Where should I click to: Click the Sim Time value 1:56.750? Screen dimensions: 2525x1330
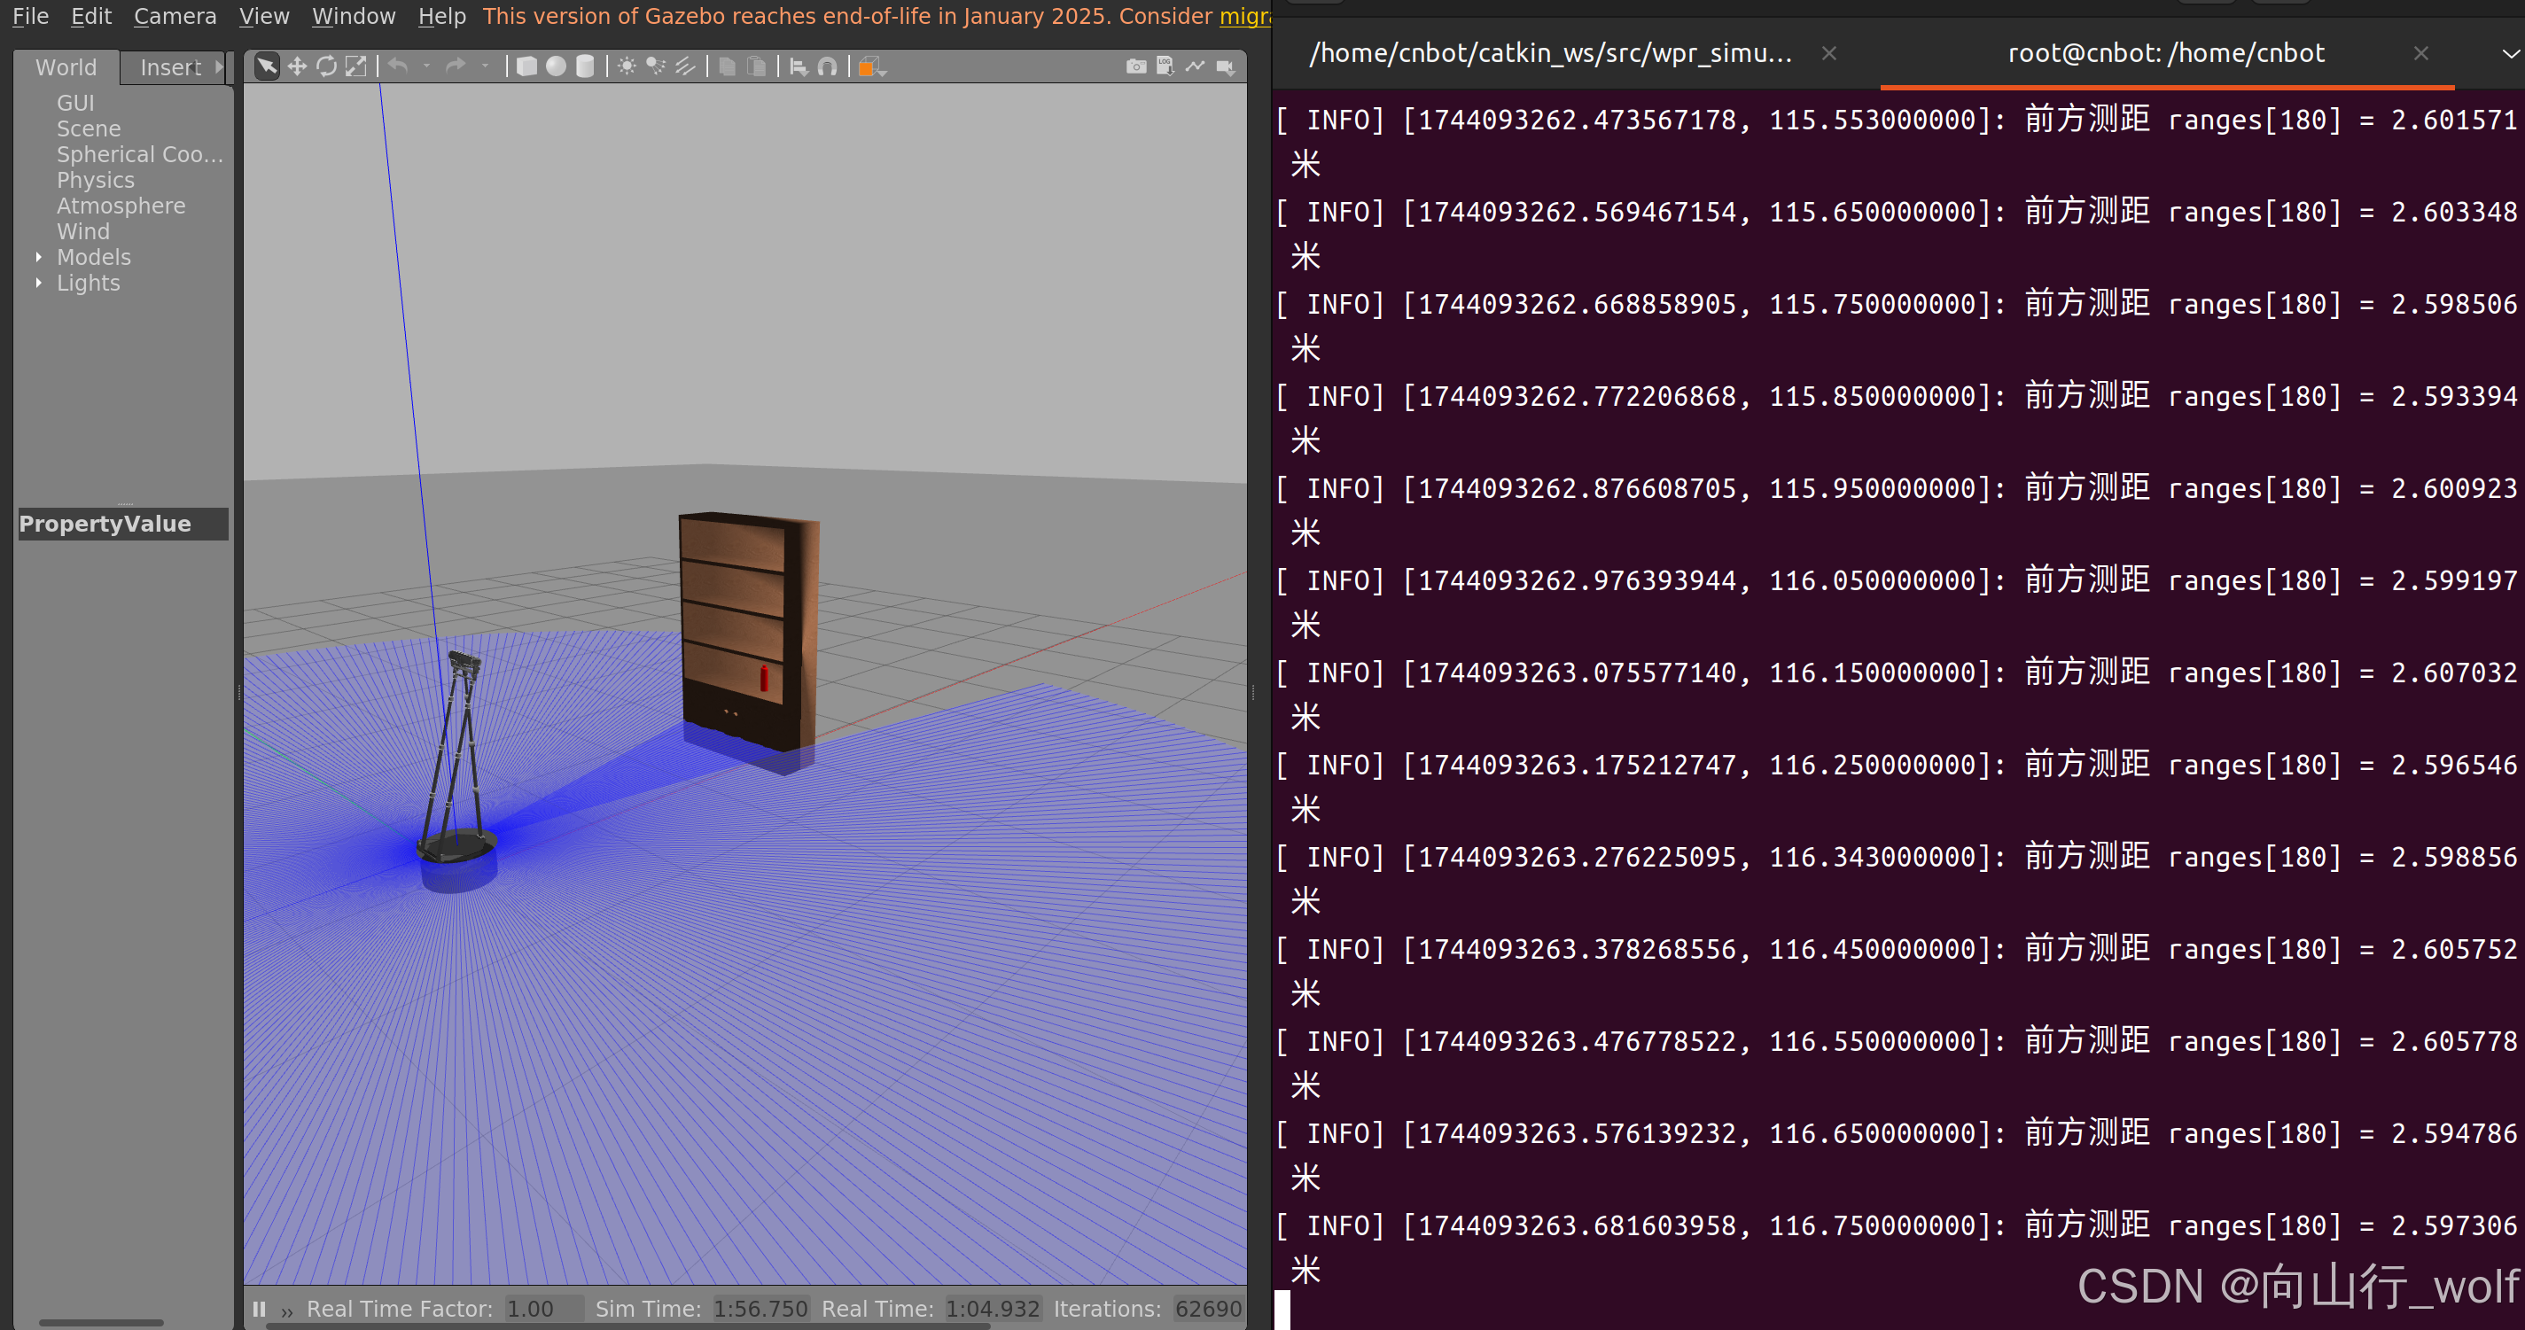coord(760,1309)
